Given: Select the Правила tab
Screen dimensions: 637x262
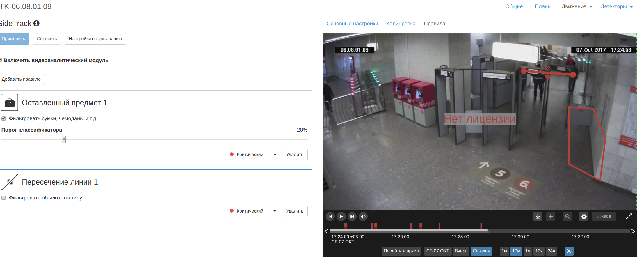Looking at the screenshot, I should 435,24.
